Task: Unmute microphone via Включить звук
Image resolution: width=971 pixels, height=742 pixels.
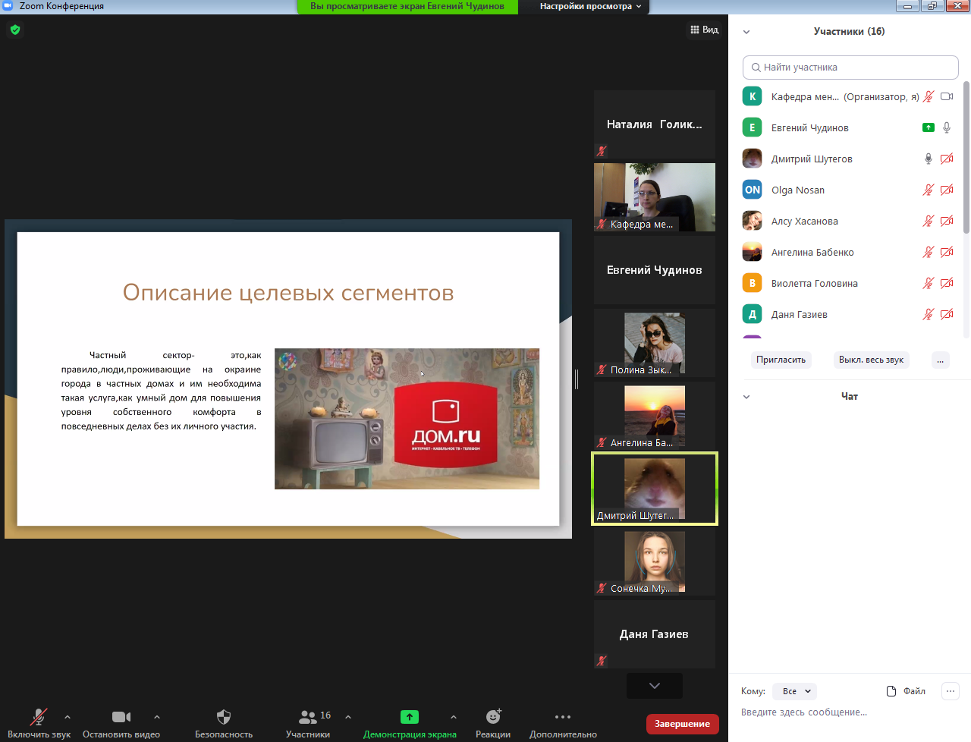Action: pos(39,717)
